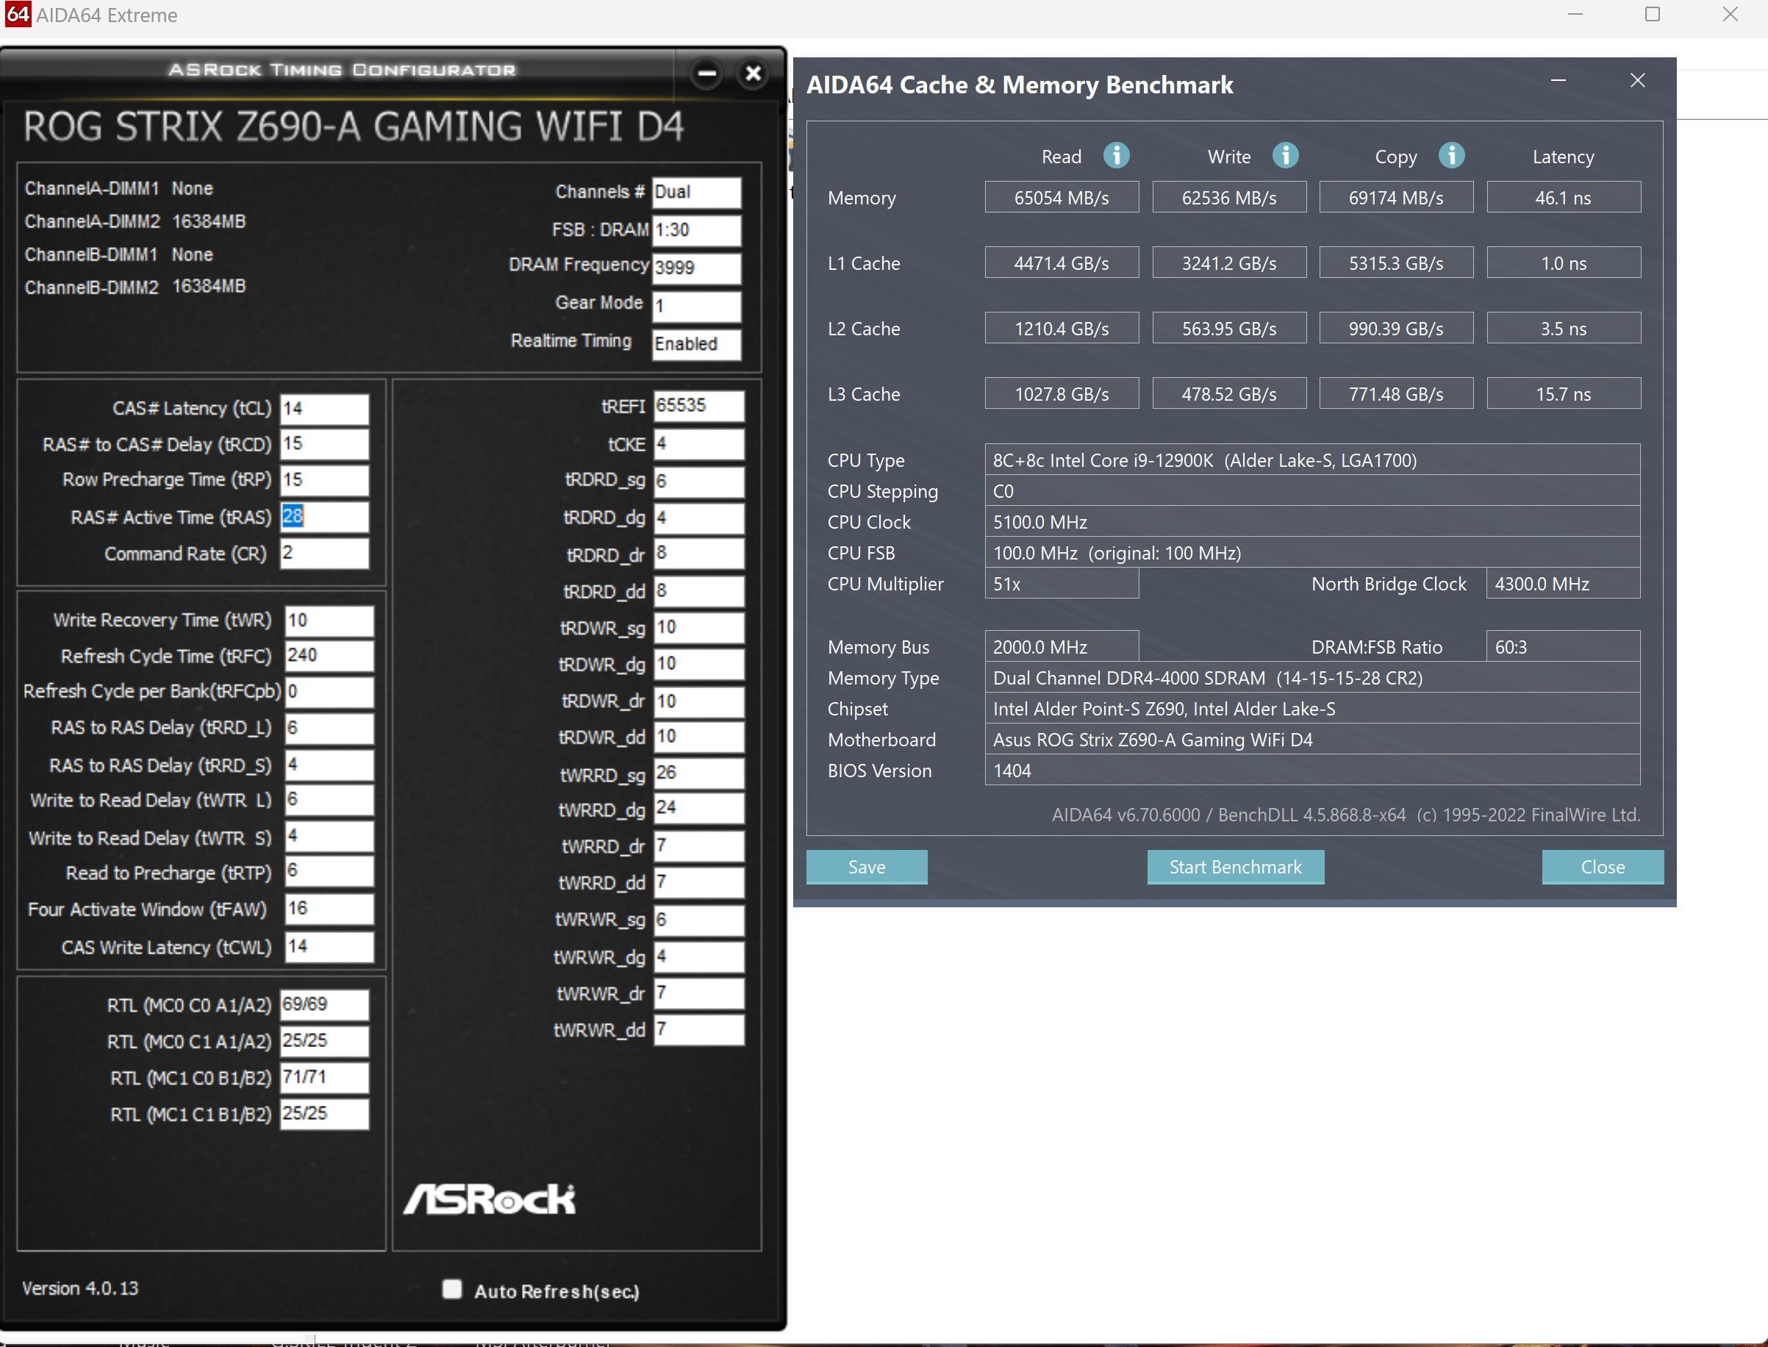Click the AIDA64 Extreme app icon in title bar
The image size is (1768, 1347).
point(17,15)
